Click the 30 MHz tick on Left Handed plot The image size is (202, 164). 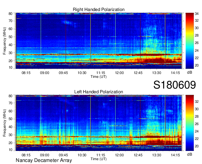[10, 135]
